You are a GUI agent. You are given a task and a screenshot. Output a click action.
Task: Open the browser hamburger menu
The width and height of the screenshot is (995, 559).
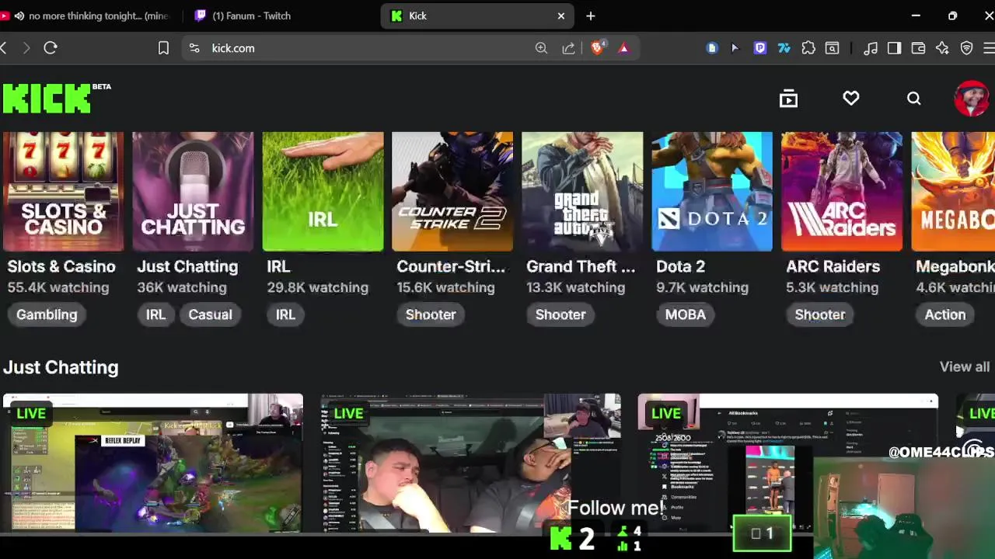989,48
